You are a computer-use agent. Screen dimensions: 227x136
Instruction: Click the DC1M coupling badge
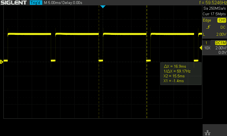220,42
